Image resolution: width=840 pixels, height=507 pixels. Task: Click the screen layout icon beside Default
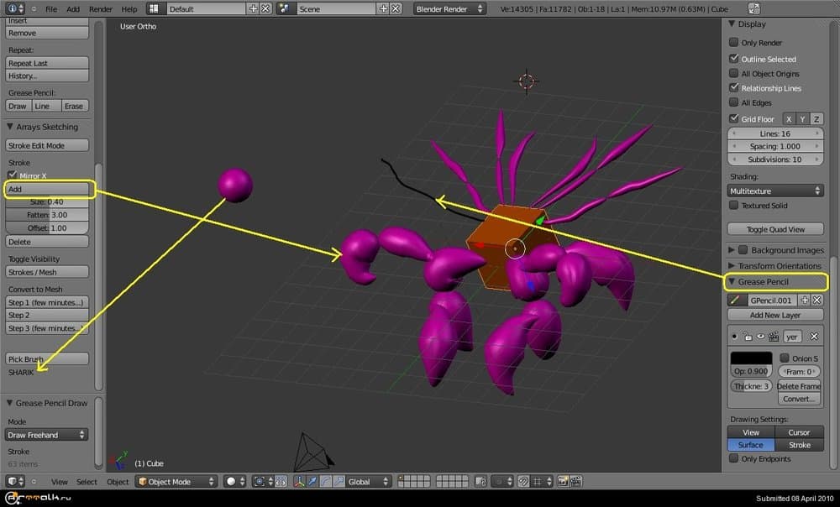[155, 8]
